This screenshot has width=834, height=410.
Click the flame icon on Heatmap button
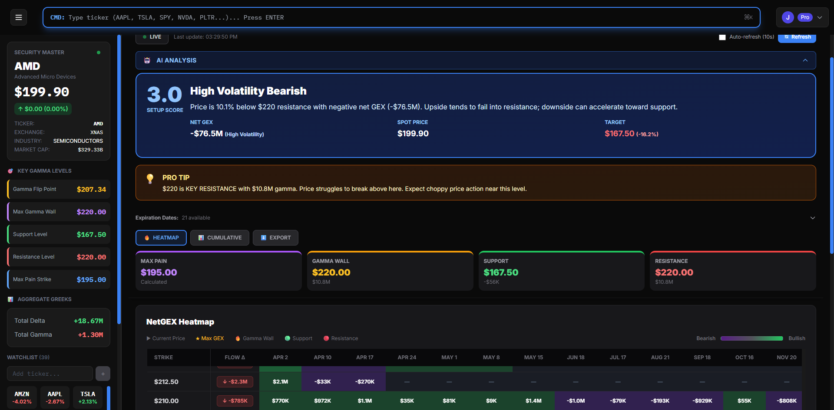pos(147,237)
